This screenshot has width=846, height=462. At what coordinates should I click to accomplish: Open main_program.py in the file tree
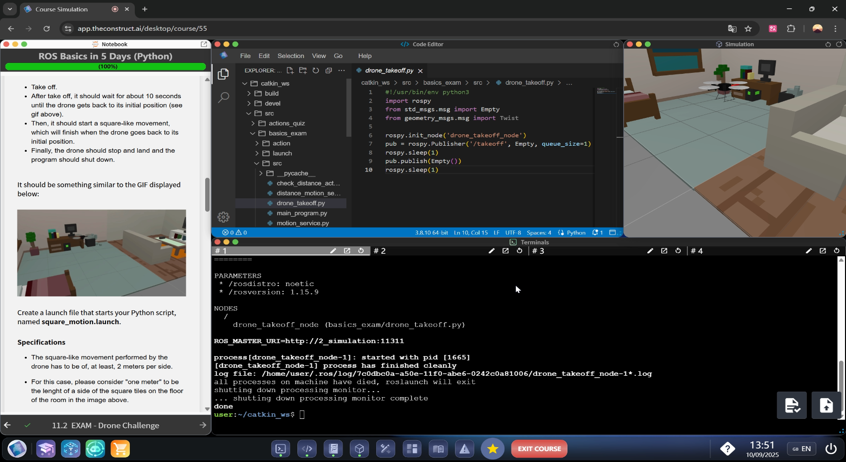(x=302, y=213)
